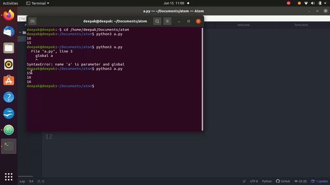This screenshot has height=185, width=330.
Task: Click the orange indicator in top bar
Action: tap(299, 3)
